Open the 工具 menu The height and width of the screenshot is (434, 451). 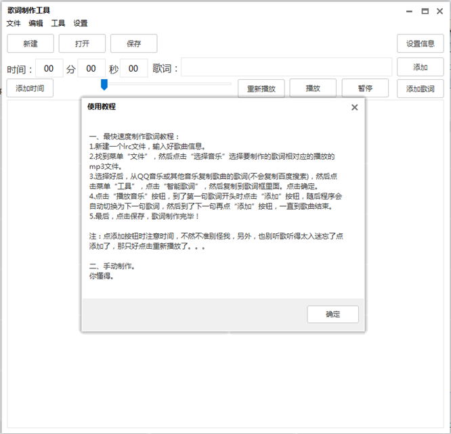(x=58, y=23)
